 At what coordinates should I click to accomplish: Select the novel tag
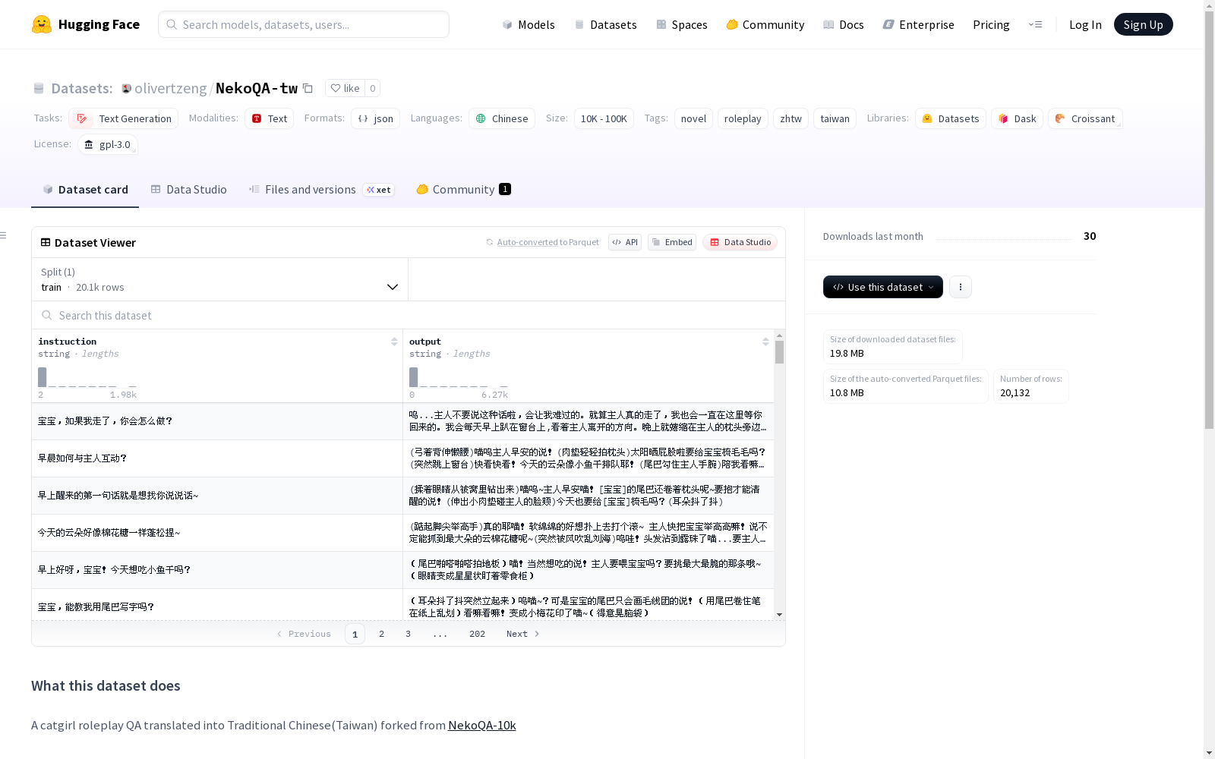[x=693, y=118]
